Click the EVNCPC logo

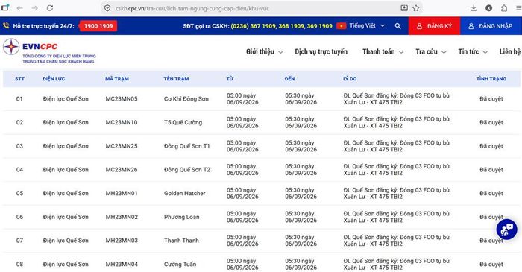click(x=49, y=51)
